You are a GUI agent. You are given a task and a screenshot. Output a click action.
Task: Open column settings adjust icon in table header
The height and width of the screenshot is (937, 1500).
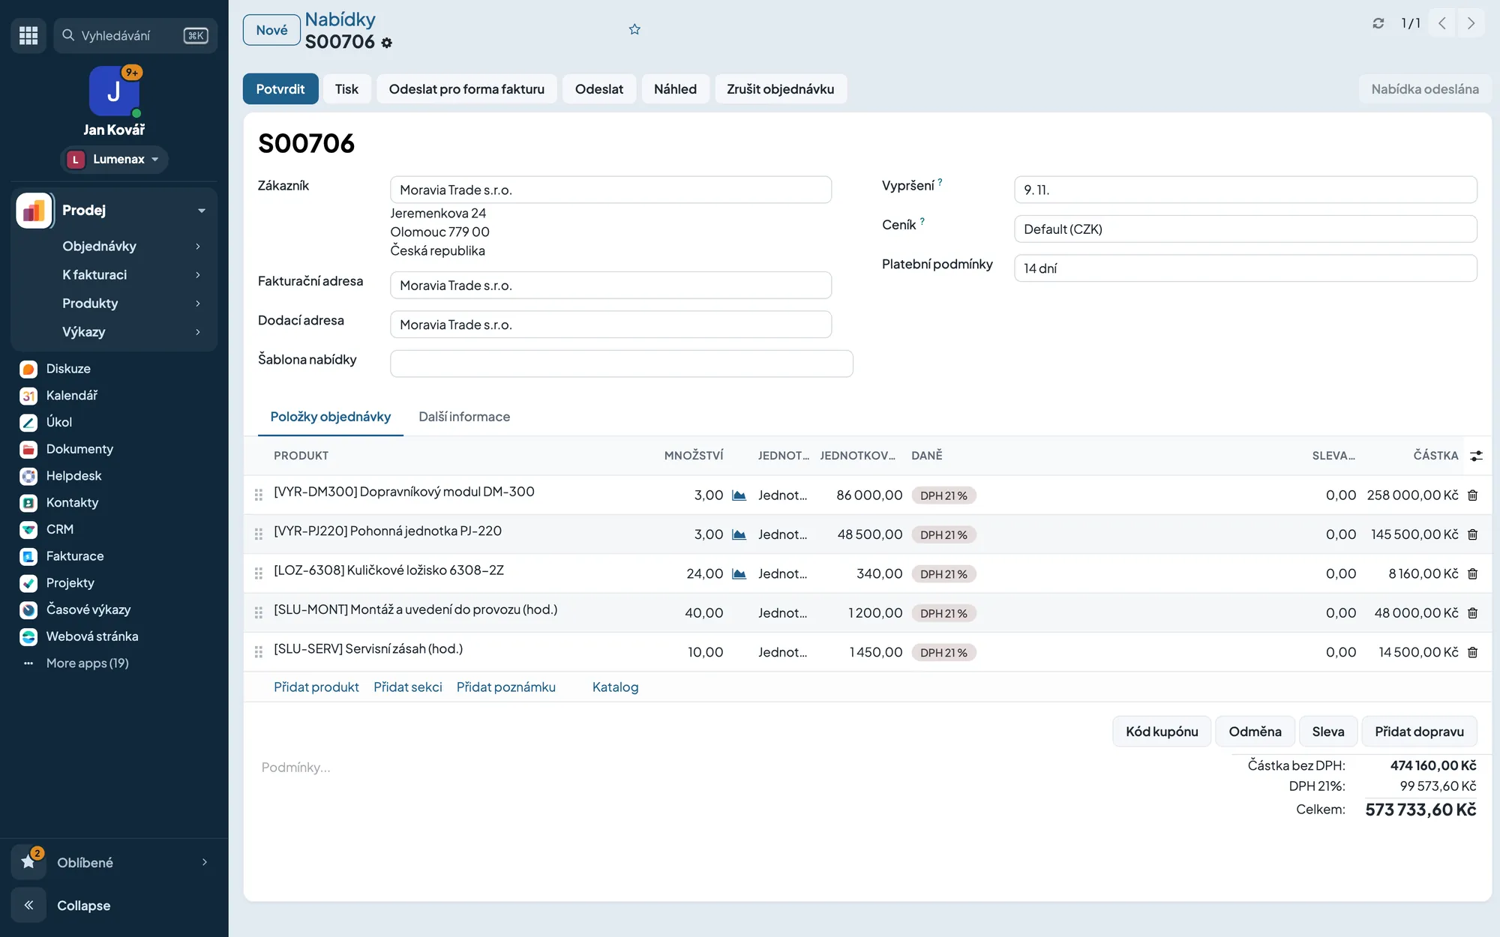(1476, 456)
